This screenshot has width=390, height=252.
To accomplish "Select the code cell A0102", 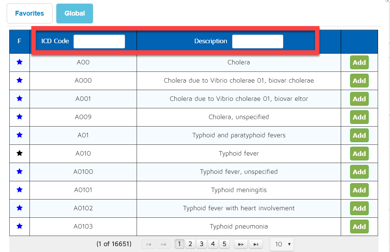I will click(x=83, y=208).
